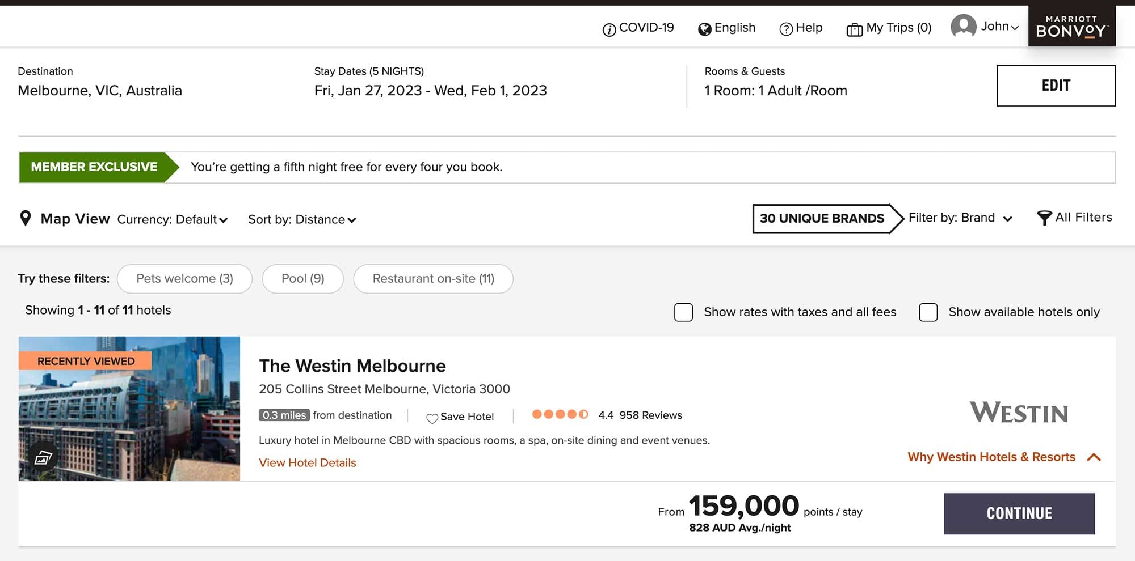Enable Show rates with taxes and all fees
The width and height of the screenshot is (1135, 561).
click(683, 312)
